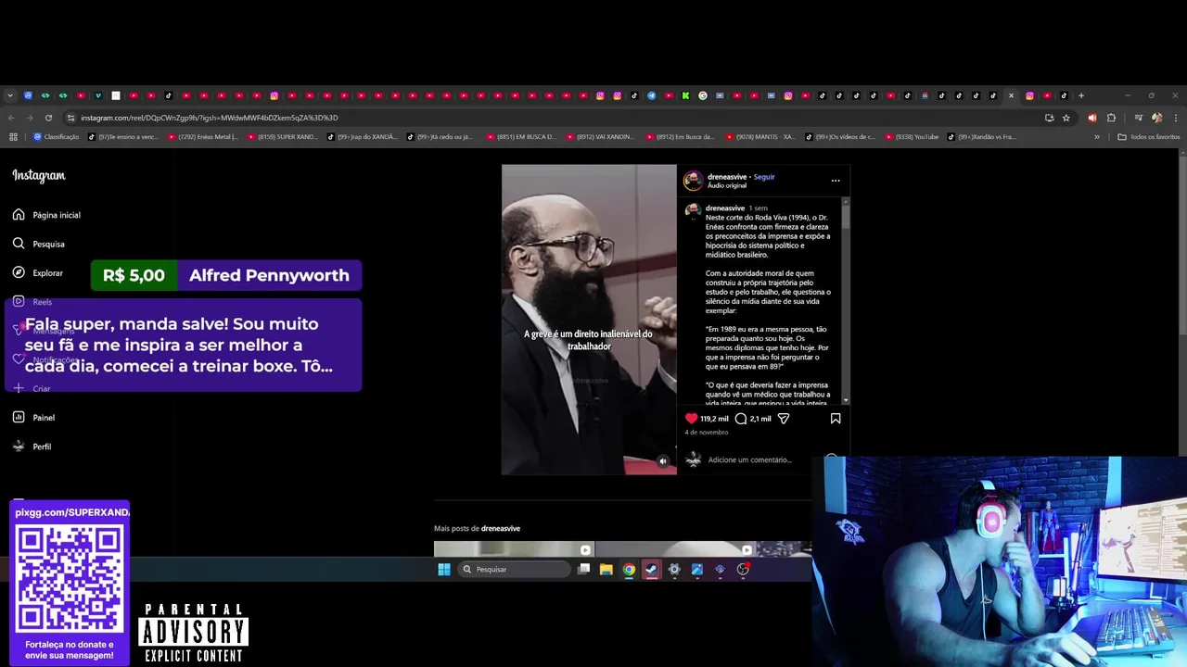Click the 2,1 mil comments count
This screenshot has width=1187, height=667.
(760, 419)
